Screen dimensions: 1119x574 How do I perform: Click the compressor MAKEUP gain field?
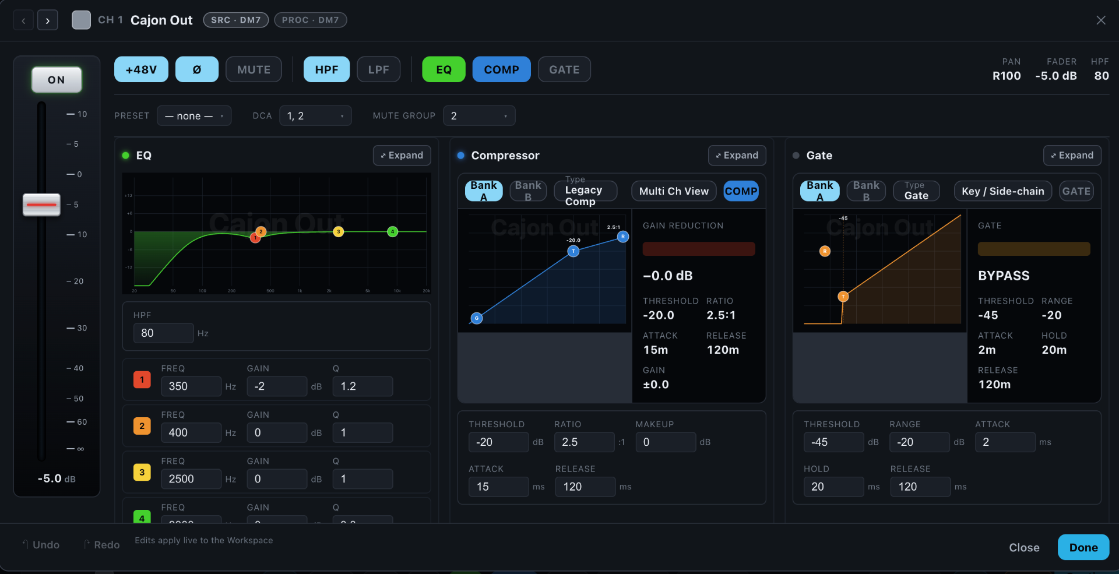(666, 442)
